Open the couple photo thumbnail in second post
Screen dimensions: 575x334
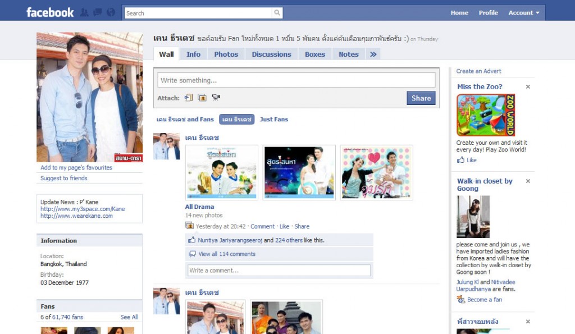(x=215, y=317)
